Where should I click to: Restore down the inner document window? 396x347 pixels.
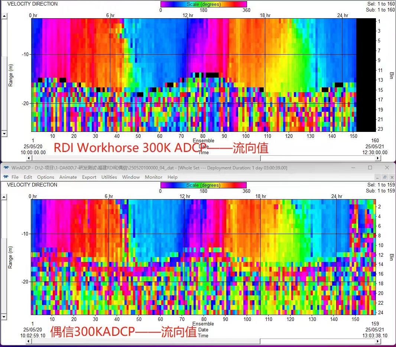(384, 177)
